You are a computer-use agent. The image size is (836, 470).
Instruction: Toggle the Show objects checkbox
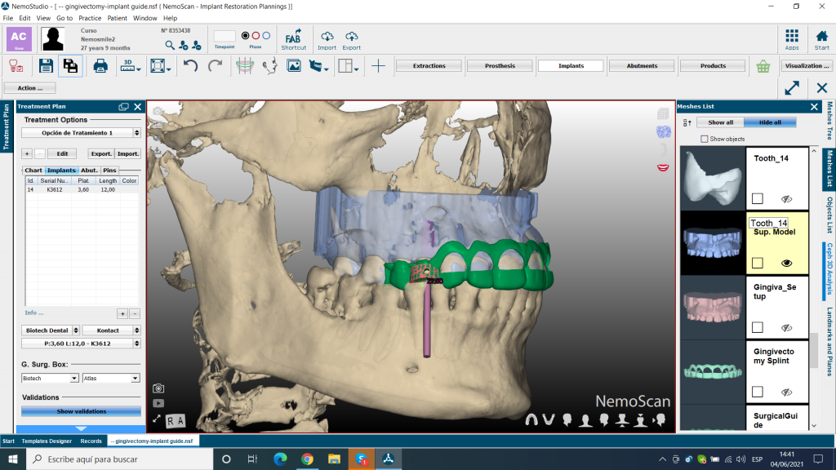tap(705, 139)
